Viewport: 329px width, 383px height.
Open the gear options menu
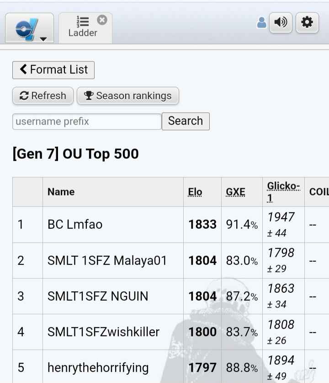[307, 23]
